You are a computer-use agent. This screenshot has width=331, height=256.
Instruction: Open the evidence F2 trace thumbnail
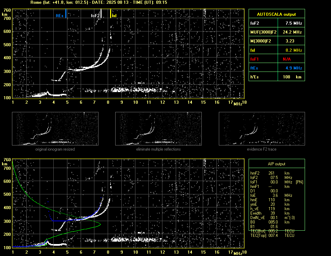coord(262,129)
